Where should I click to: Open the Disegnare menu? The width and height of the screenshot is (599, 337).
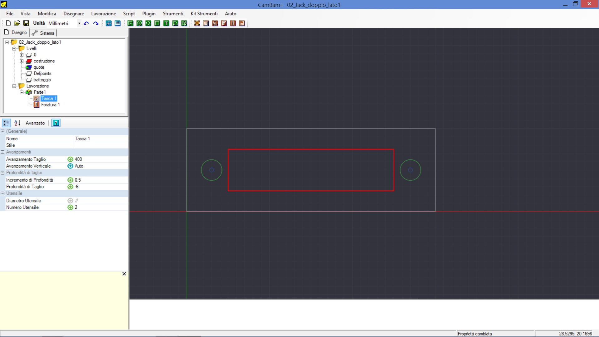point(74,13)
